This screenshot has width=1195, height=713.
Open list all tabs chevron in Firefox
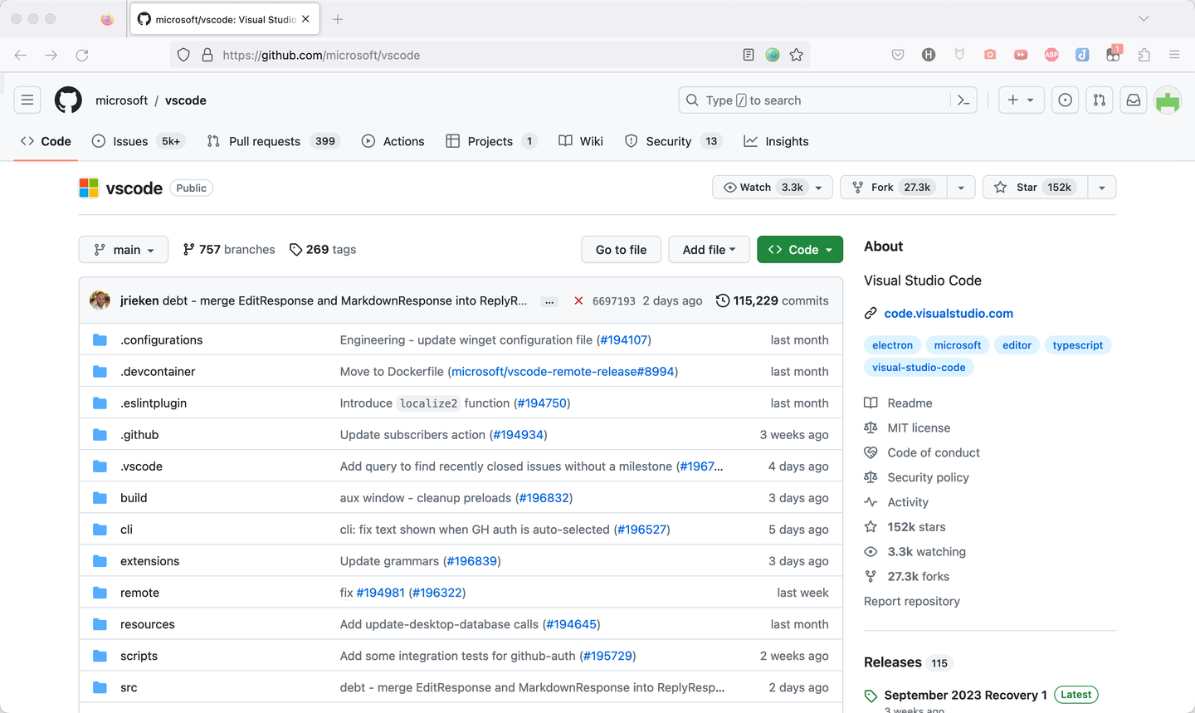[x=1144, y=18]
